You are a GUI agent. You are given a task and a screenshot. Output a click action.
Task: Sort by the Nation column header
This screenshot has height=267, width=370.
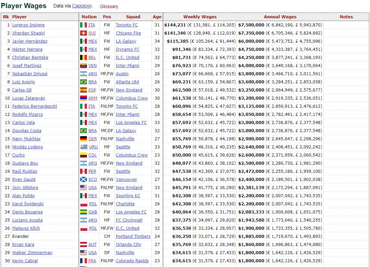tap(89, 17)
